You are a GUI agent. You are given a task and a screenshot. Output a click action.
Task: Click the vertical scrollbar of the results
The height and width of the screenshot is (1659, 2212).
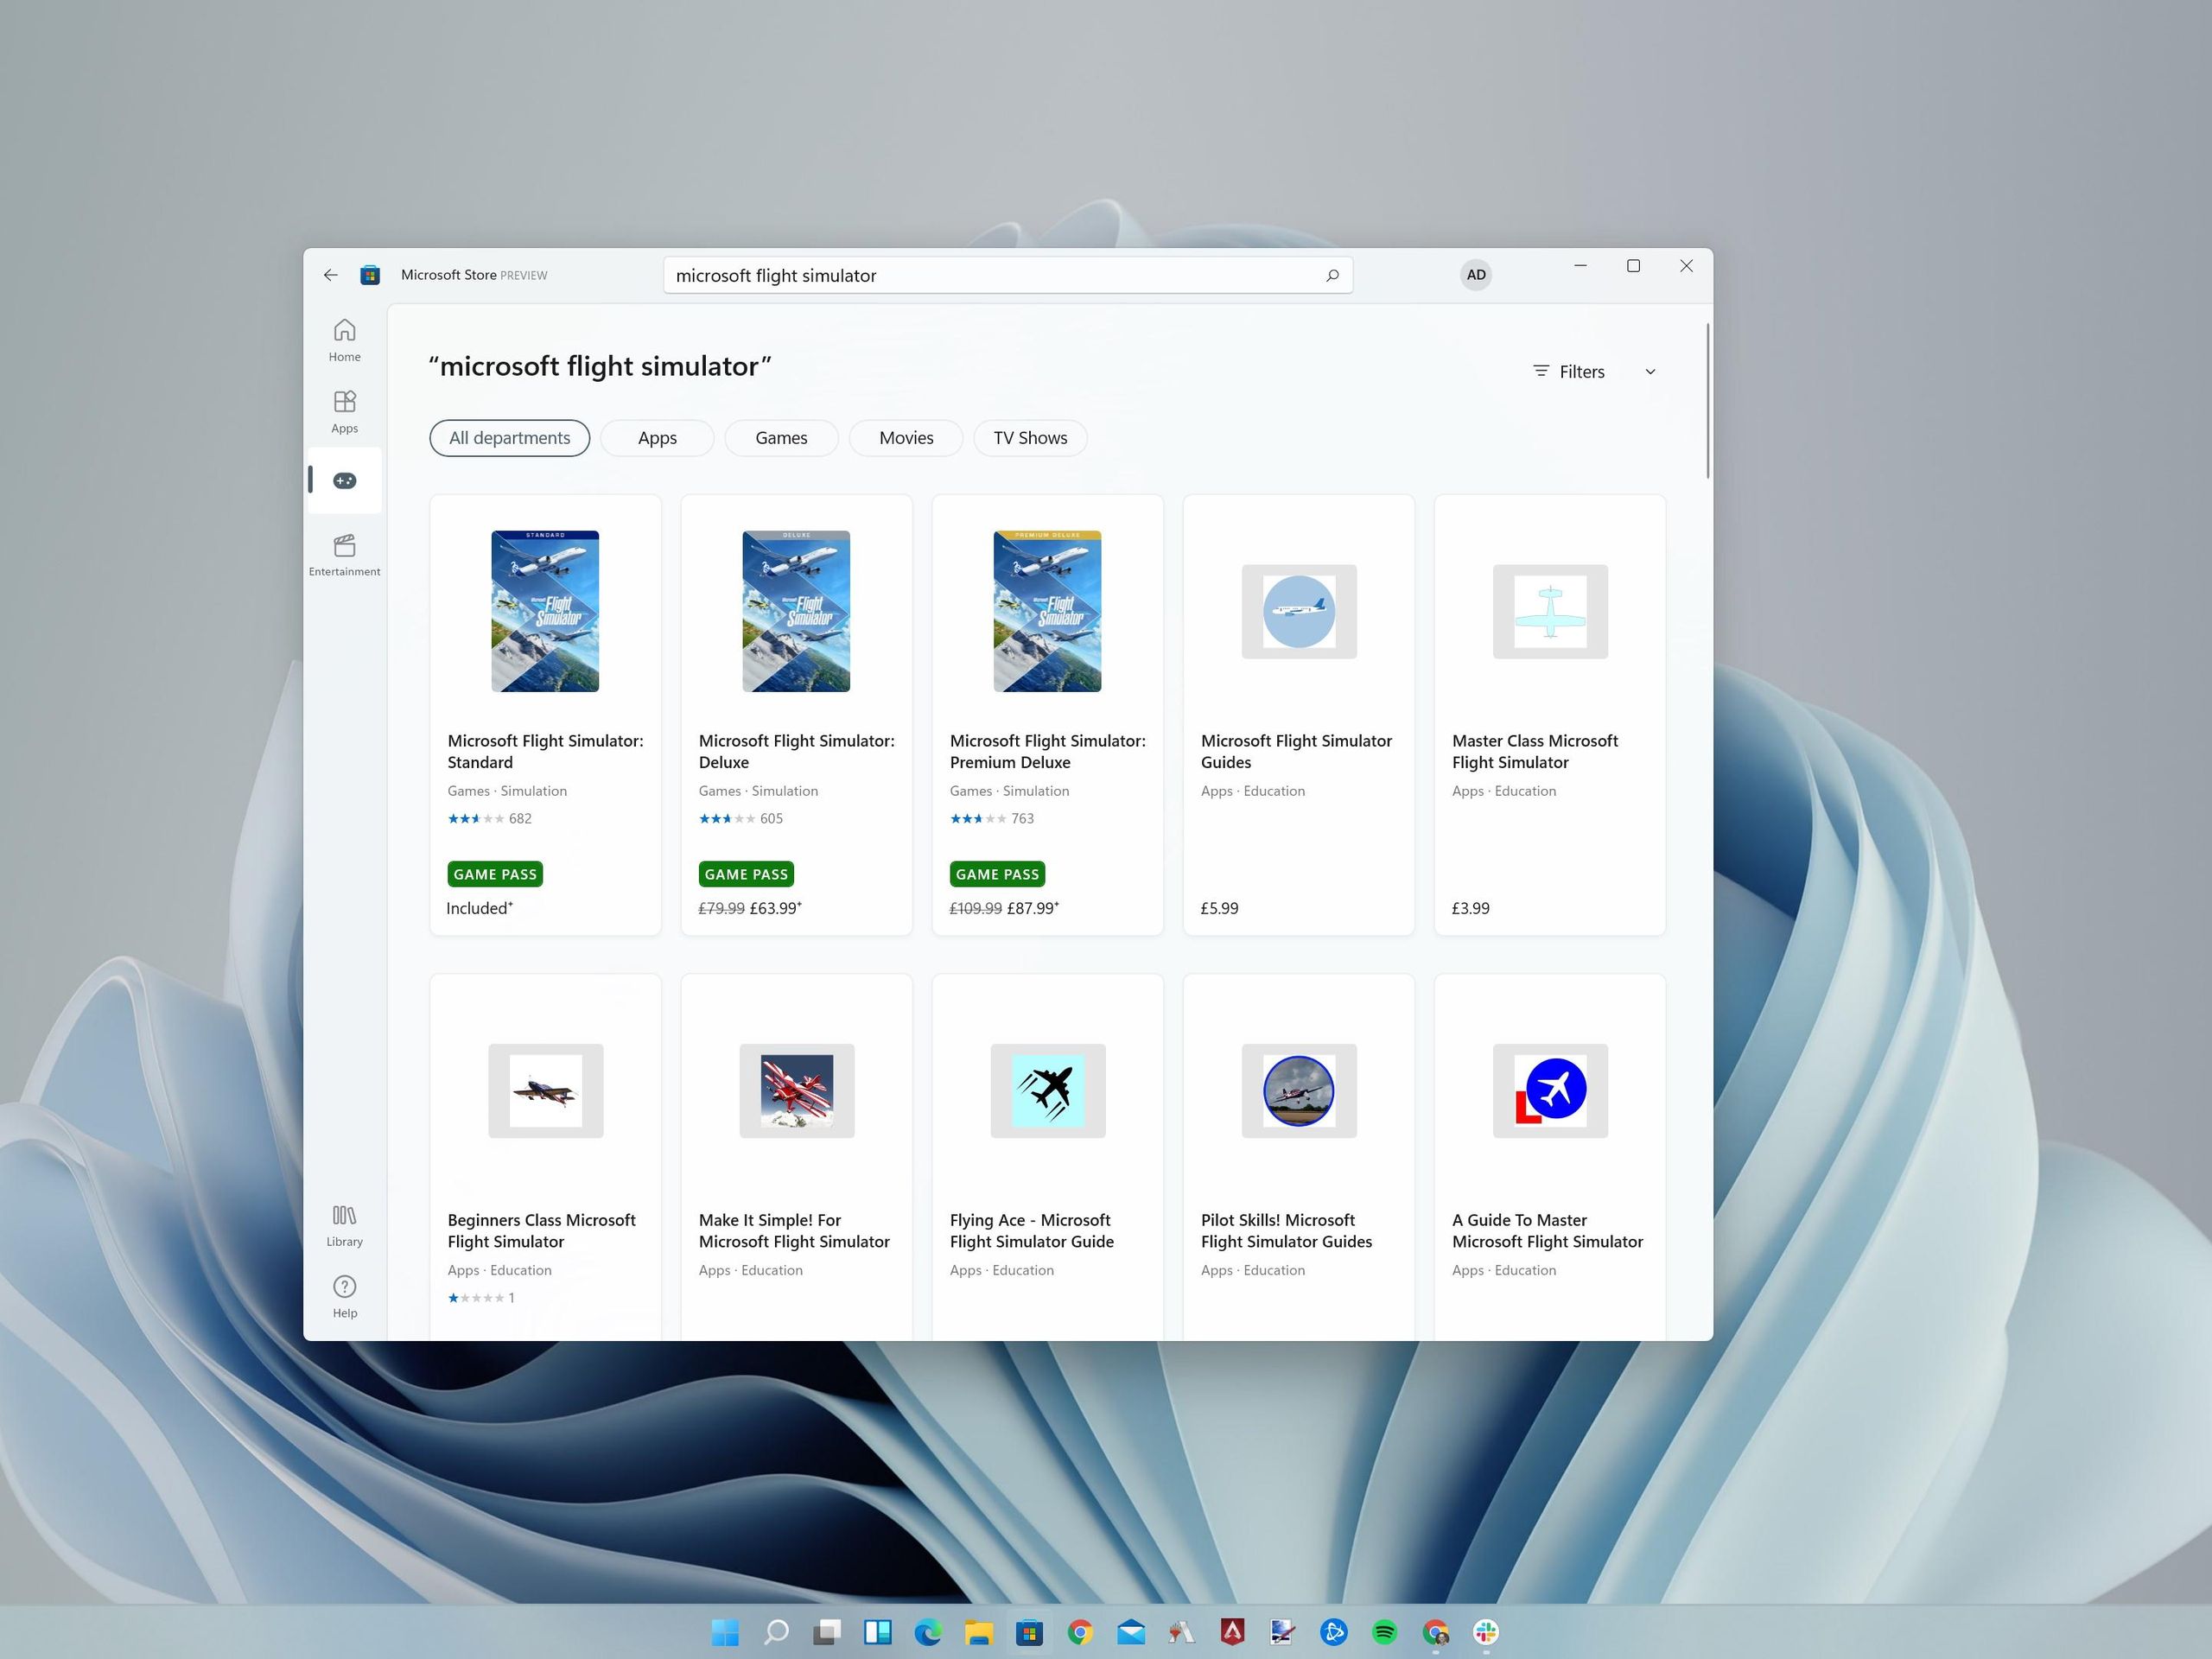point(1708,400)
